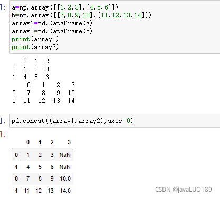Image resolution: width=220 pixels, height=198 pixels.
Task: Click the table row containing 11, 12, 13
Action: click(x=43, y=191)
